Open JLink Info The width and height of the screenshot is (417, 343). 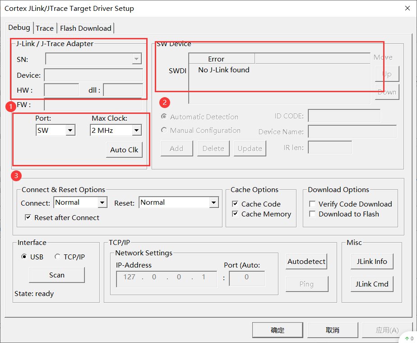[372, 262]
